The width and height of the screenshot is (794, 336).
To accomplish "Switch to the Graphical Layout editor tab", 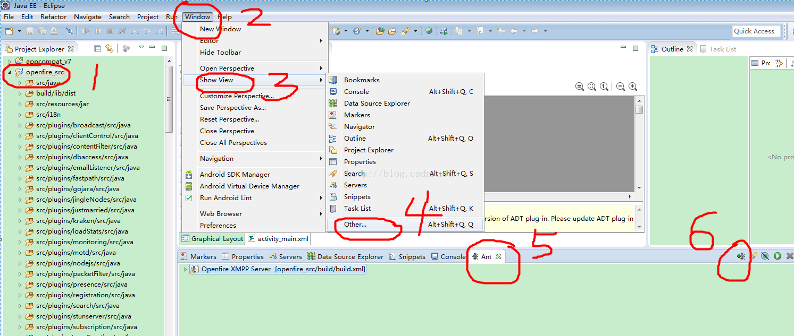I will pos(212,239).
